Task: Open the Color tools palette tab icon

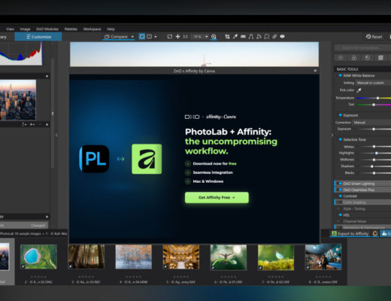Action: point(354,58)
